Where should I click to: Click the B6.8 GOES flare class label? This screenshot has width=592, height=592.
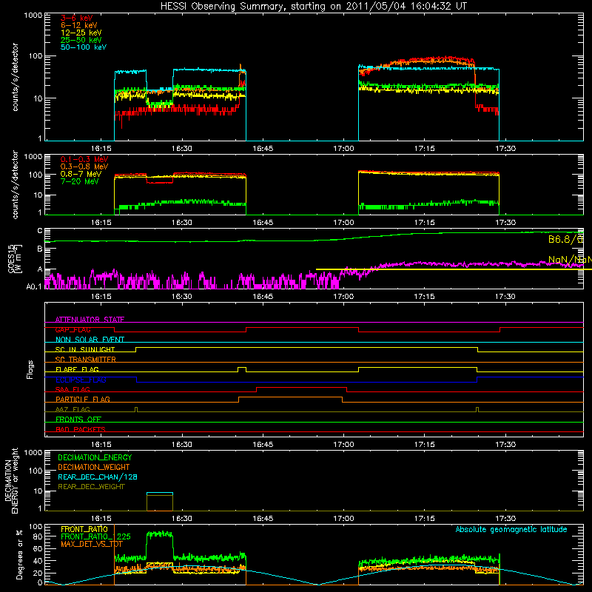coord(565,239)
